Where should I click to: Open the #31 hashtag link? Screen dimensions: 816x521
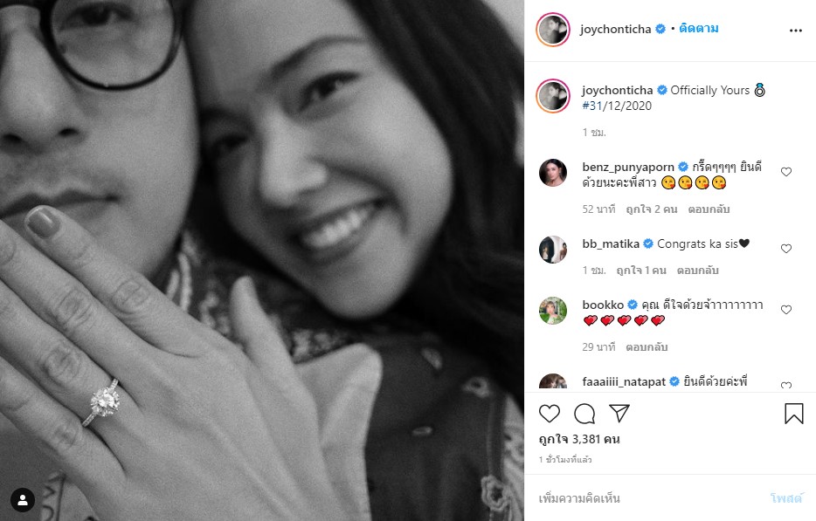coord(592,106)
